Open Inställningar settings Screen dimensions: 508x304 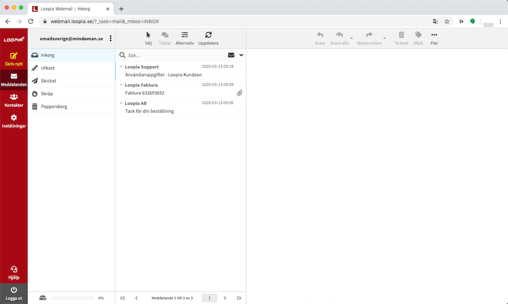[x=14, y=121]
